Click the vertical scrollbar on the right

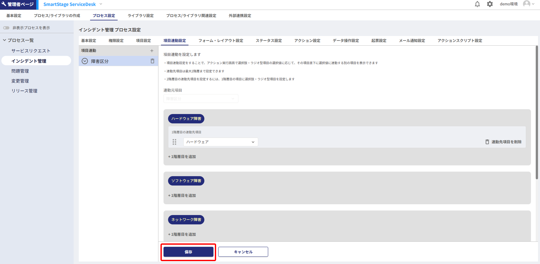(x=536, y=113)
